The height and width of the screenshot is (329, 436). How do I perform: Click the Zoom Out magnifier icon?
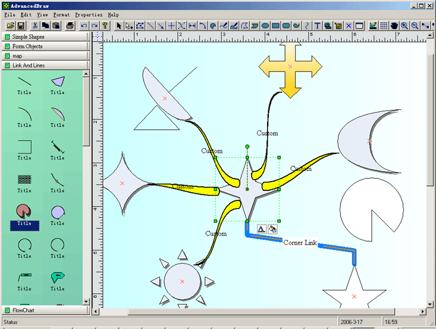pos(415,26)
